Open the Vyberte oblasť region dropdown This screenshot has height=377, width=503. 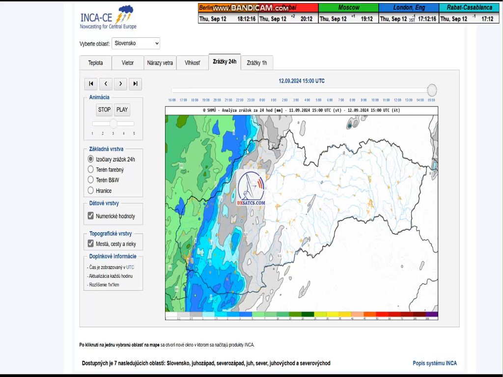point(136,43)
